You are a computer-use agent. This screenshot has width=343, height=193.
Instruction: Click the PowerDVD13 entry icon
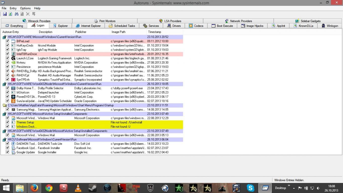13,97
